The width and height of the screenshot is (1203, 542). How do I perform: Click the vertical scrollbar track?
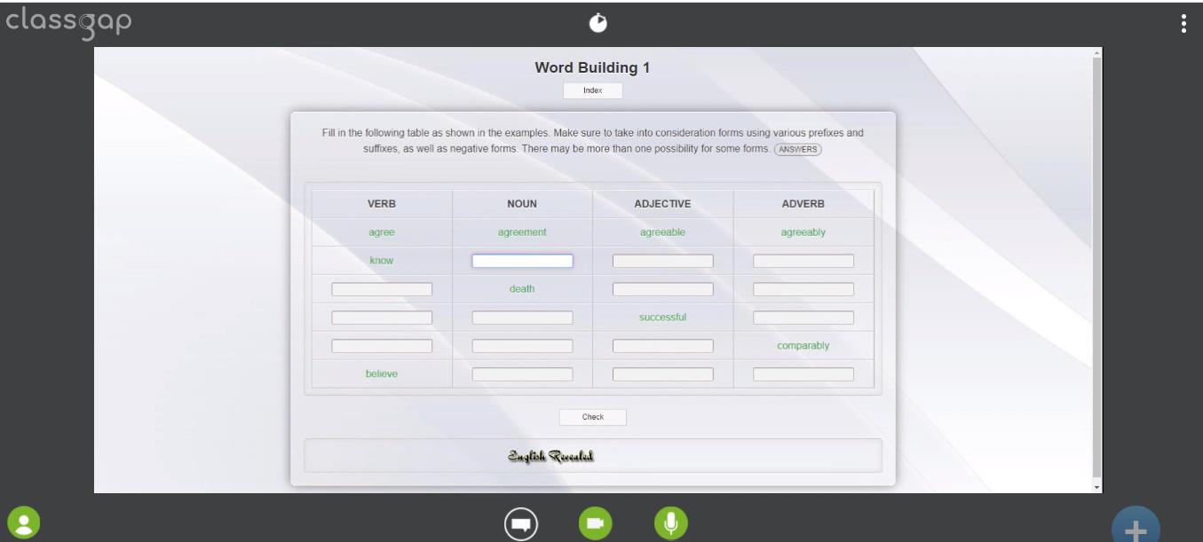1096,266
